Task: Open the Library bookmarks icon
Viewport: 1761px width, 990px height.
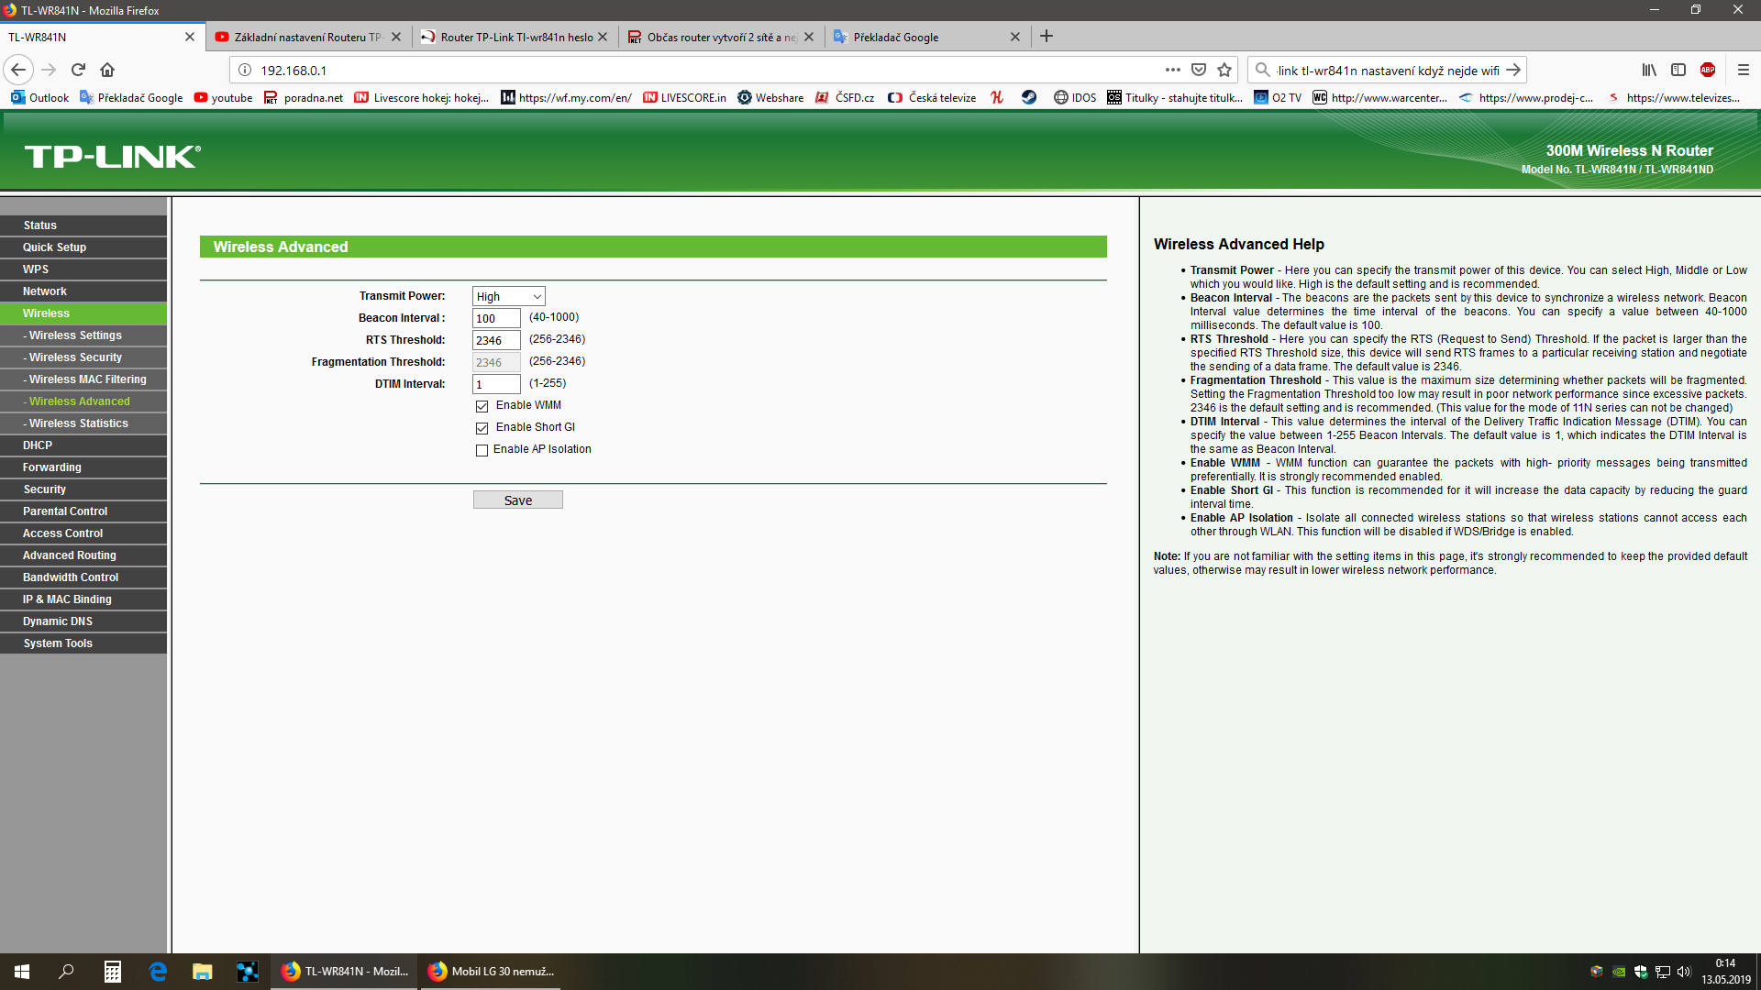Action: point(1649,70)
